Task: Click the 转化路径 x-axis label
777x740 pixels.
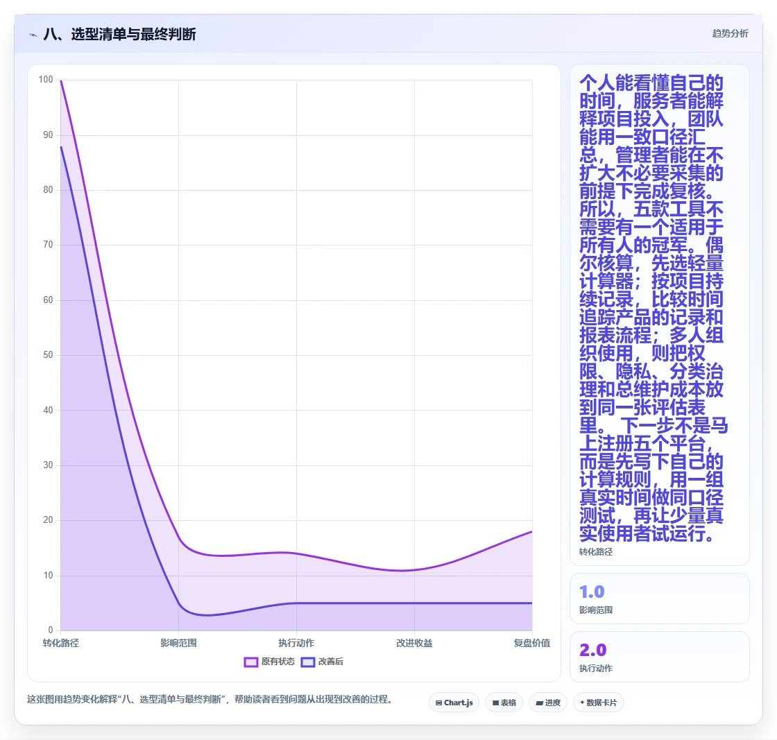Action: click(x=61, y=643)
